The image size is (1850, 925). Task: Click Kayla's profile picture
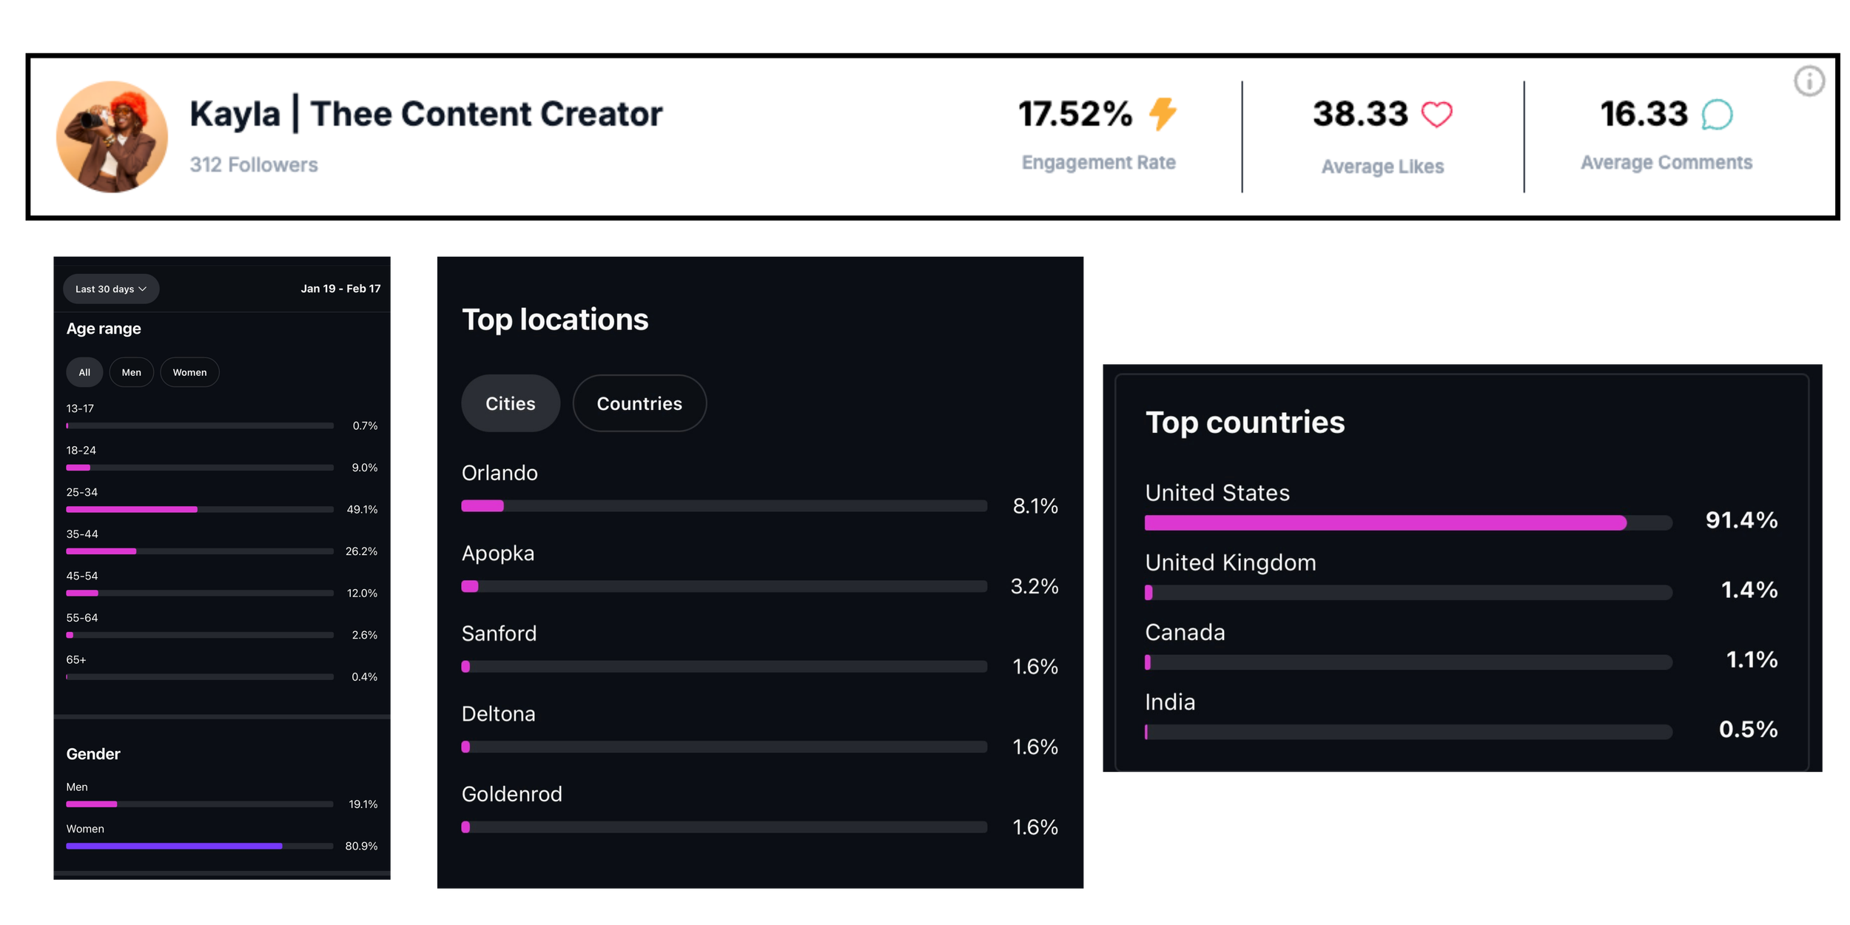[112, 137]
